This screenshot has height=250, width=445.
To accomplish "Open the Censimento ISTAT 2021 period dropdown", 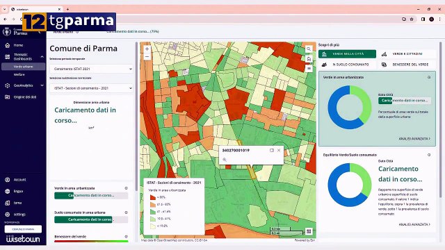I will coord(91,69).
